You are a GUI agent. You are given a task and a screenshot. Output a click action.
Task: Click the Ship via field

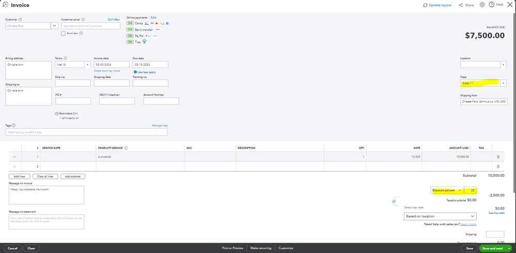73,83
